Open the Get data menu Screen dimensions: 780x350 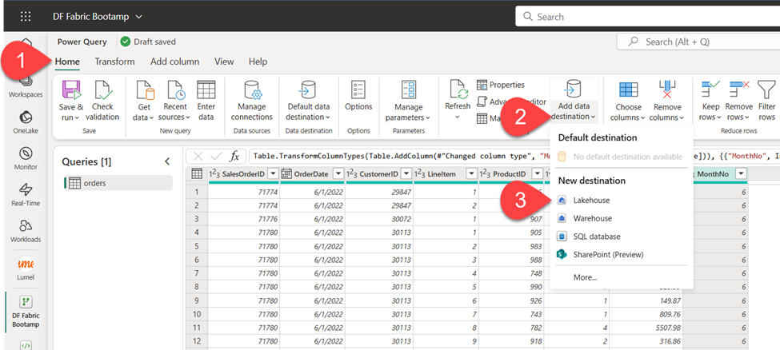coord(144,101)
